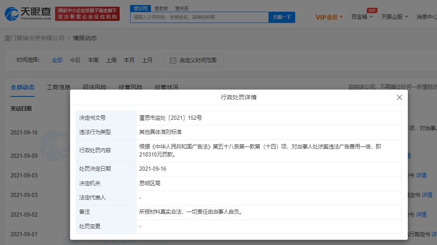
Task: Open 自定义时间范围 picker
Action: [x=198, y=61]
